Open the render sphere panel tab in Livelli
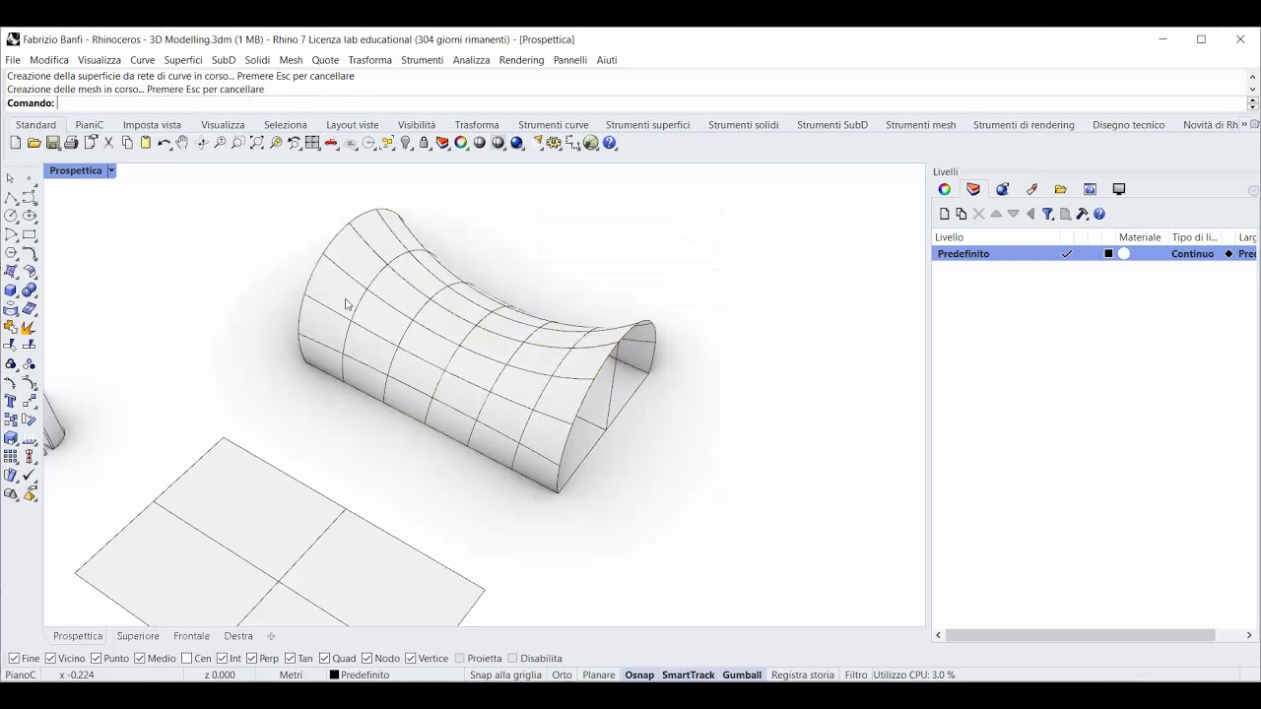This screenshot has height=709, width=1261. [1003, 189]
